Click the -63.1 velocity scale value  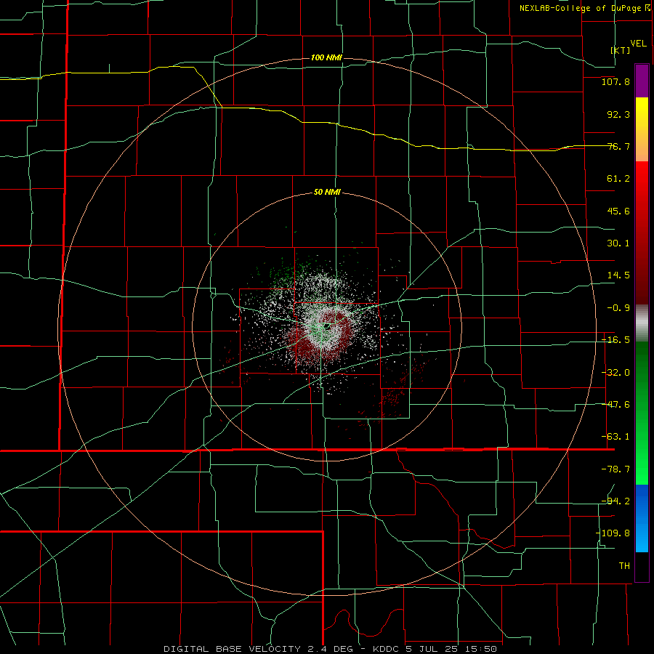pyautogui.click(x=615, y=437)
